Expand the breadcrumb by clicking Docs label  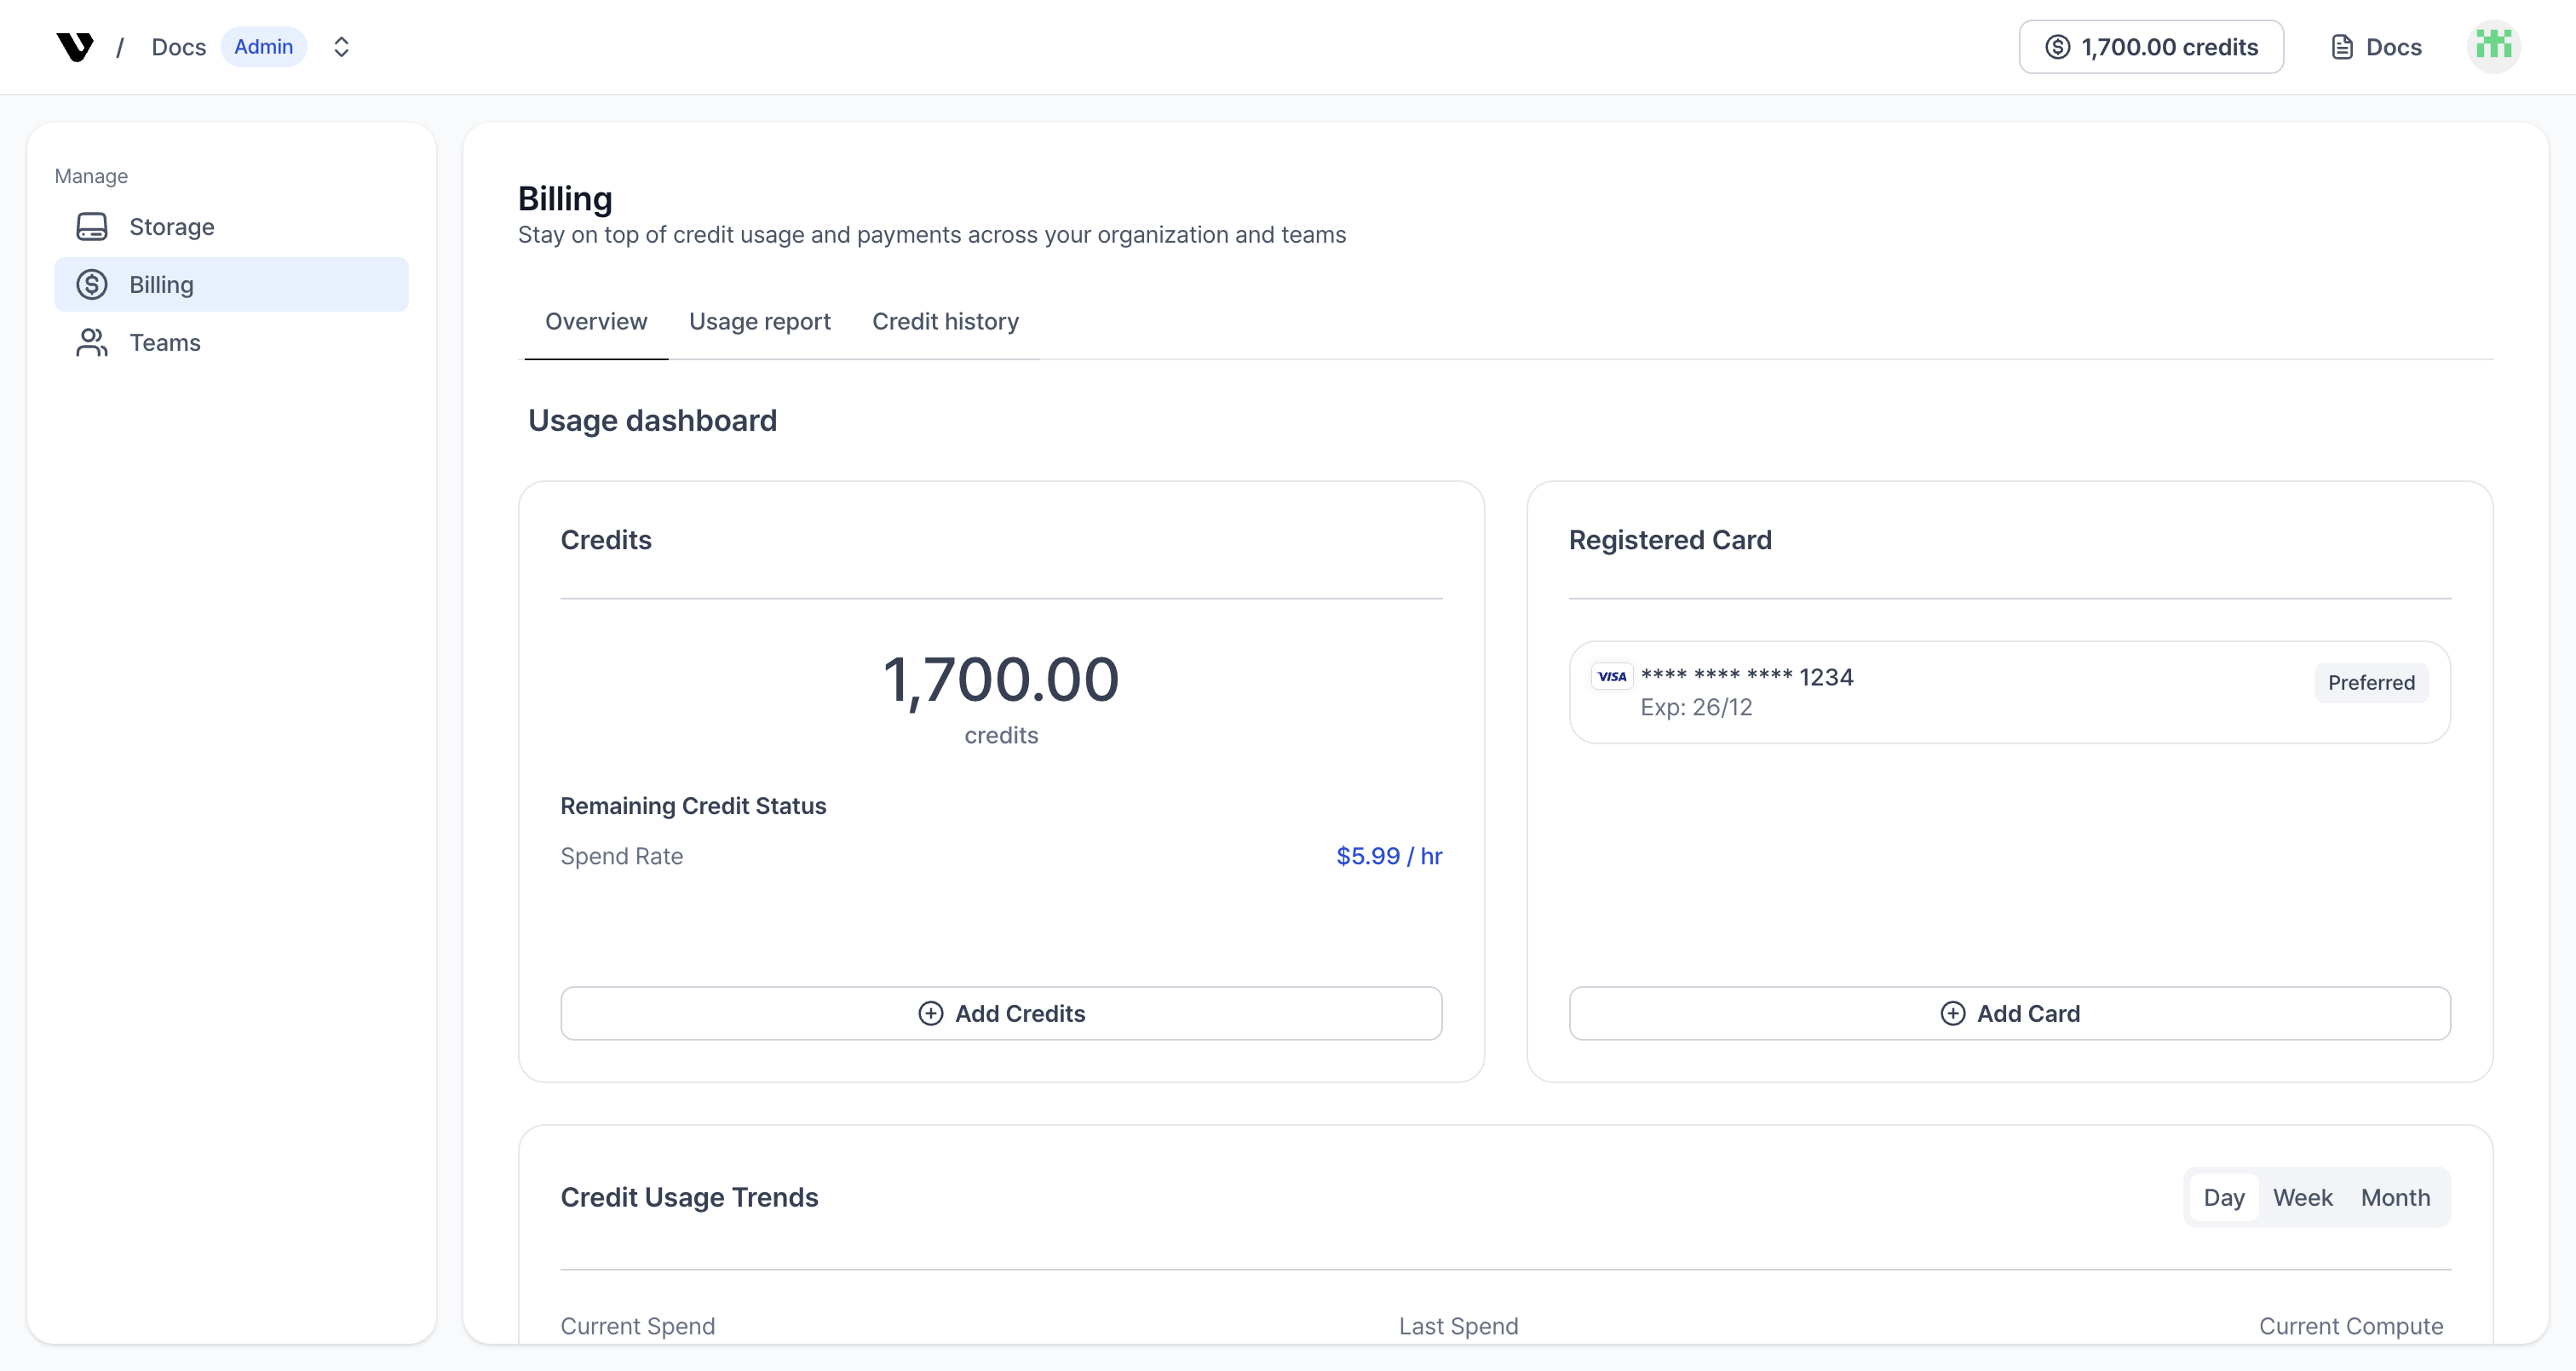(x=178, y=46)
